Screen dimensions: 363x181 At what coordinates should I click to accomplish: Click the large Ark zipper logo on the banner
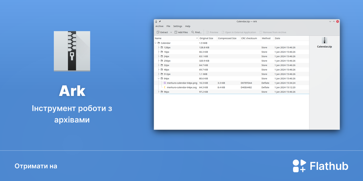(x=72, y=51)
